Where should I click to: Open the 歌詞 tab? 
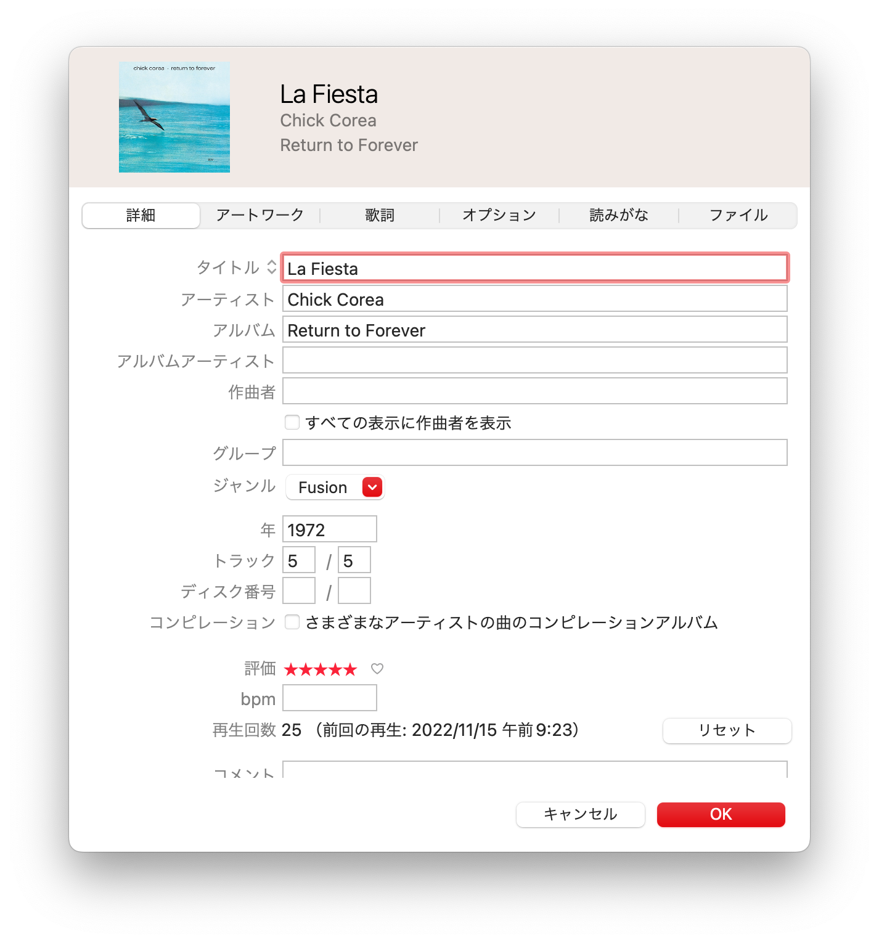380,215
